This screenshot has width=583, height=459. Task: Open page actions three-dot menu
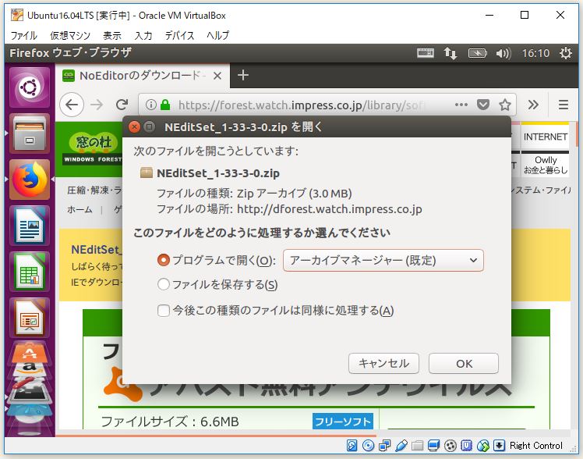pyautogui.click(x=461, y=105)
